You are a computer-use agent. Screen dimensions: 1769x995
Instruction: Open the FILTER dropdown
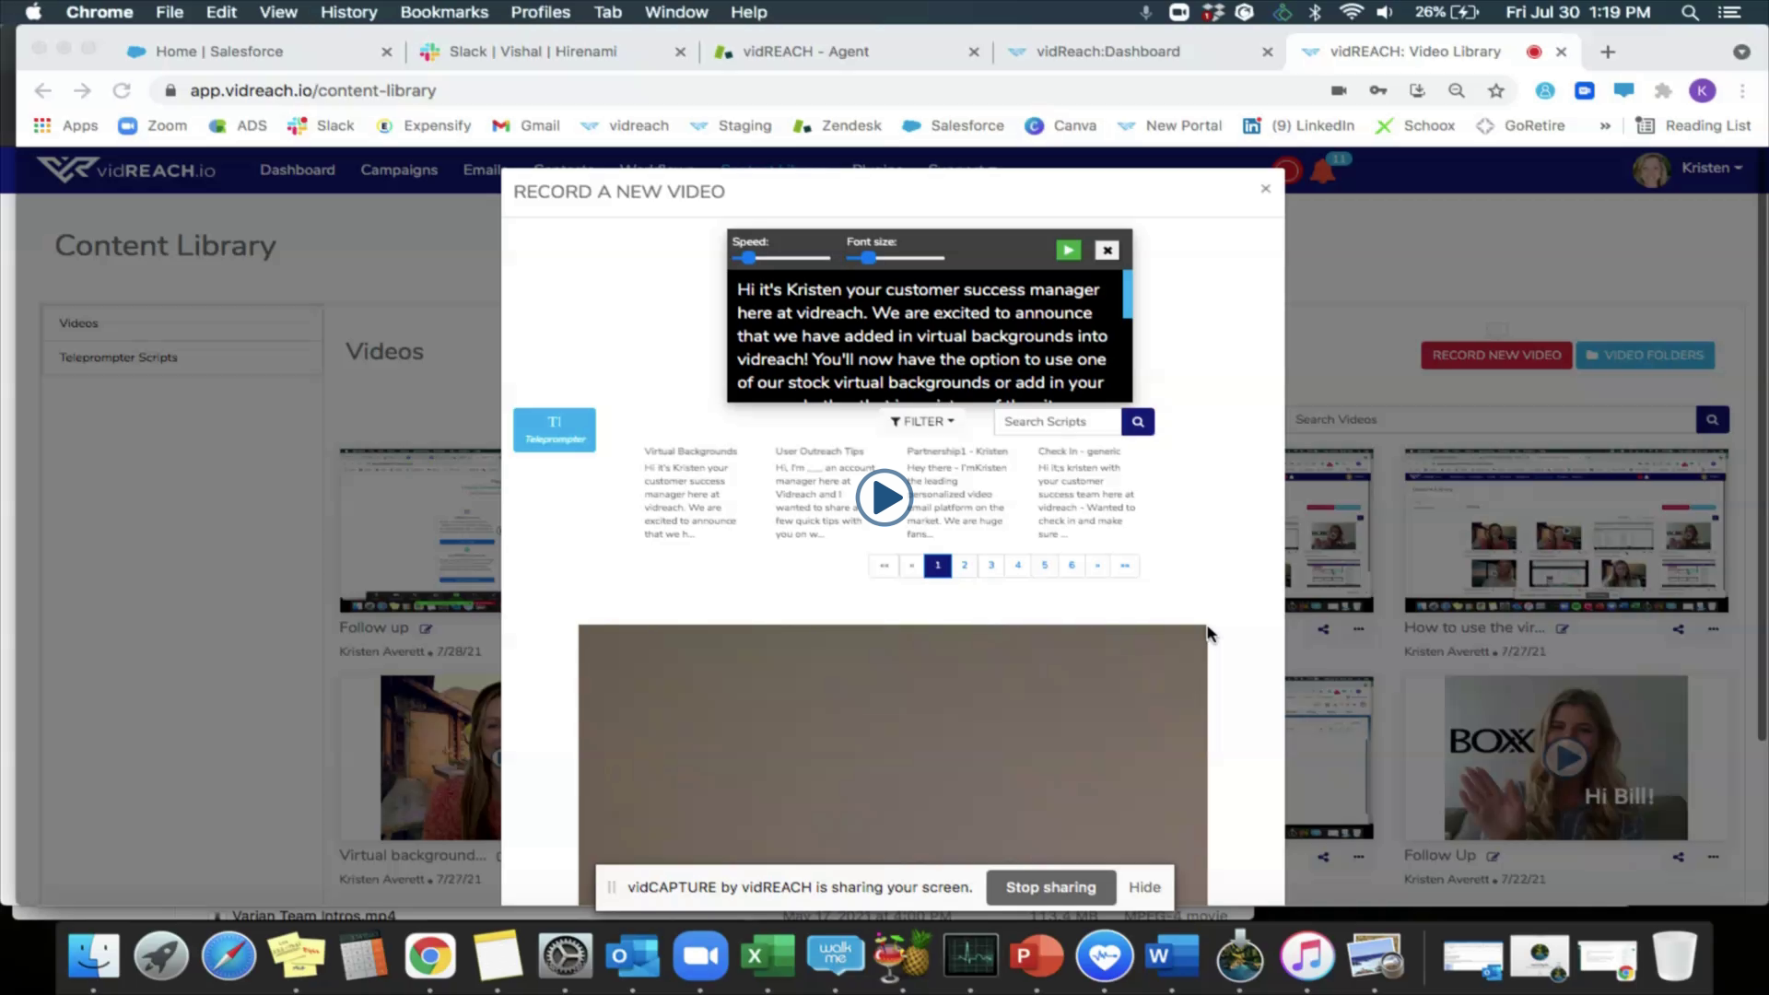922,421
